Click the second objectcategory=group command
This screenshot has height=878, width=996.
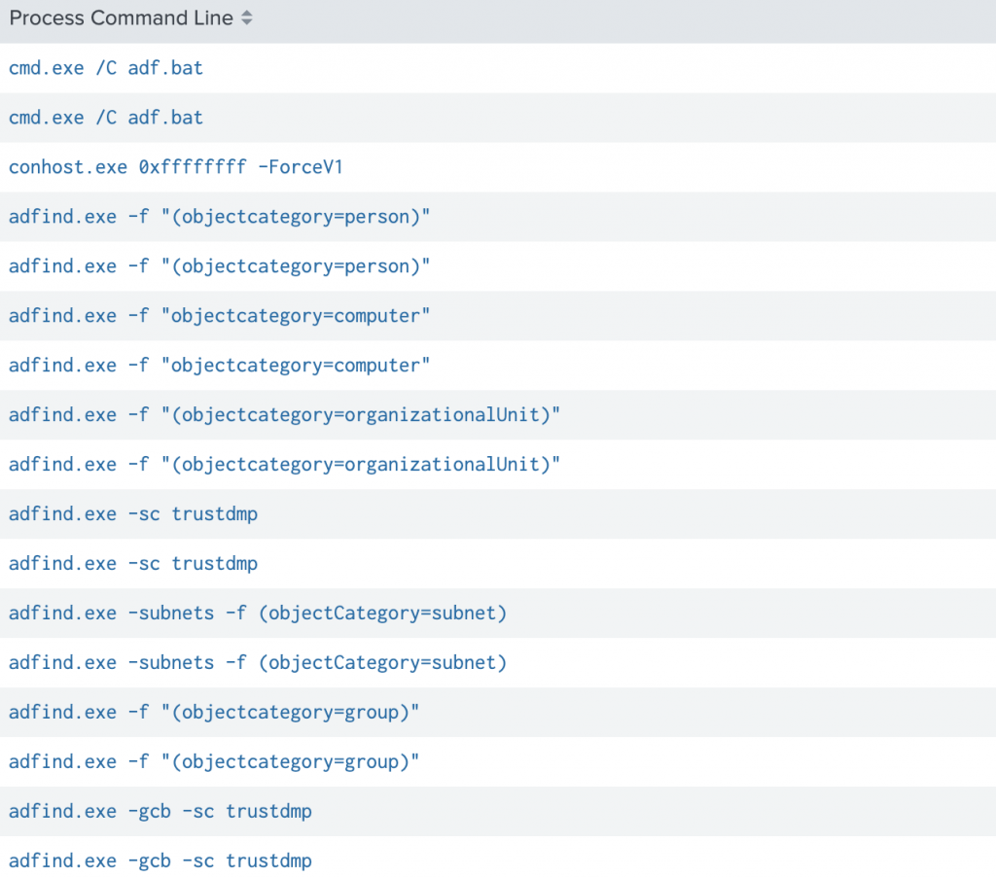tap(214, 762)
